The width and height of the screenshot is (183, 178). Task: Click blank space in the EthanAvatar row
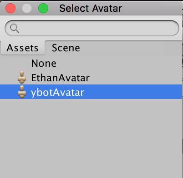pos(135,77)
